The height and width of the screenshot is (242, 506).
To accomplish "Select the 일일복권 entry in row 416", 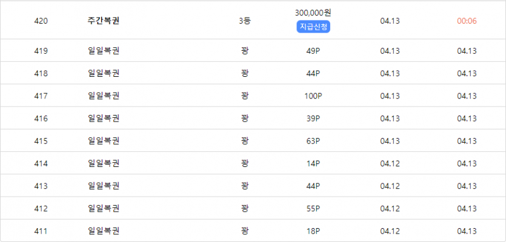I will (103, 119).
